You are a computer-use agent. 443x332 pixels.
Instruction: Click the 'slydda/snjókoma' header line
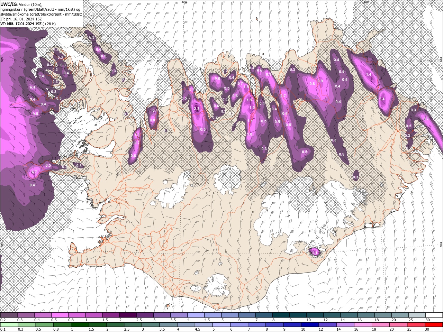[41, 14]
